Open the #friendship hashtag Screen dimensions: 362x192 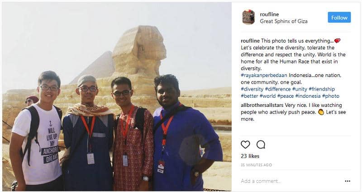(322, 89)
